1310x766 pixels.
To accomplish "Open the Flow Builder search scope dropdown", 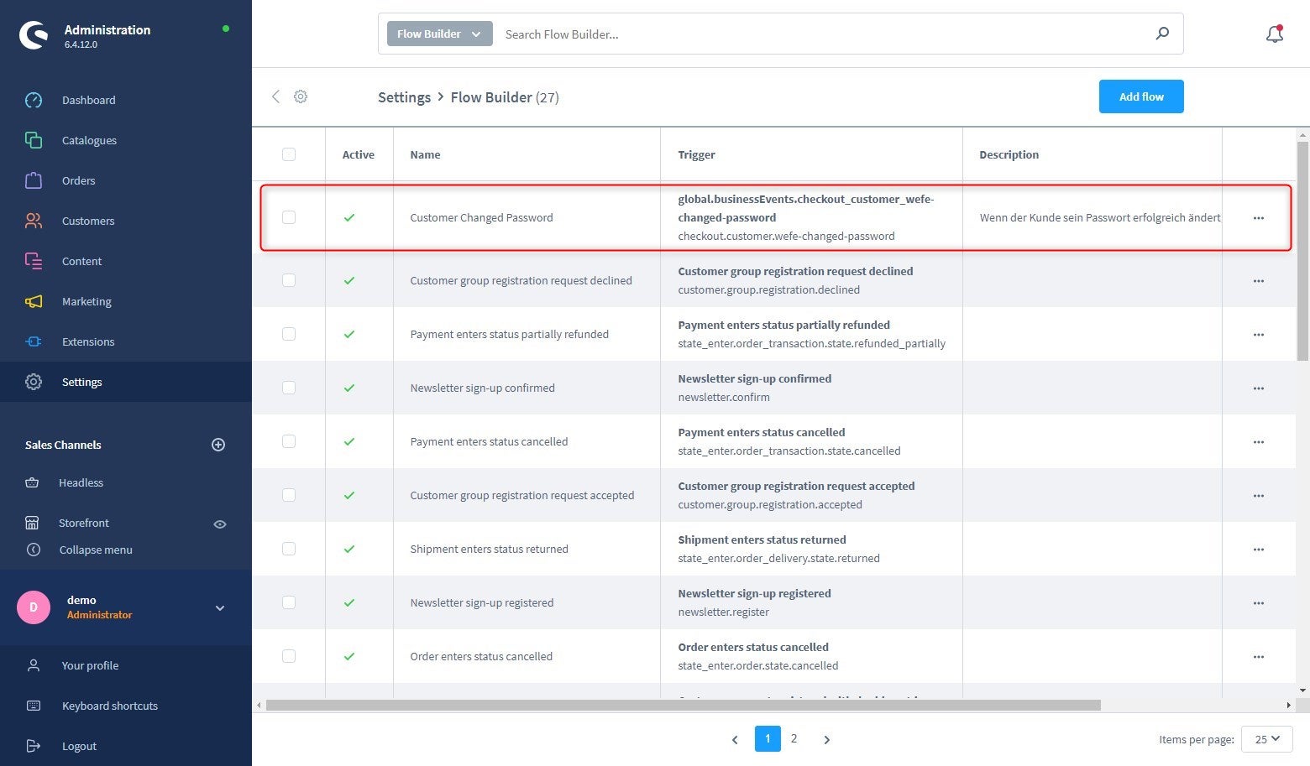I will pos(439,34).
